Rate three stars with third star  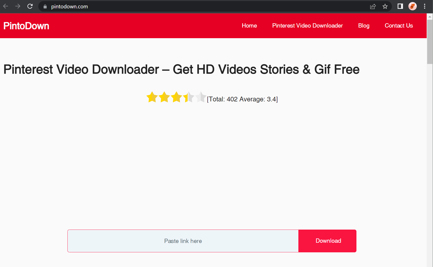176,97
